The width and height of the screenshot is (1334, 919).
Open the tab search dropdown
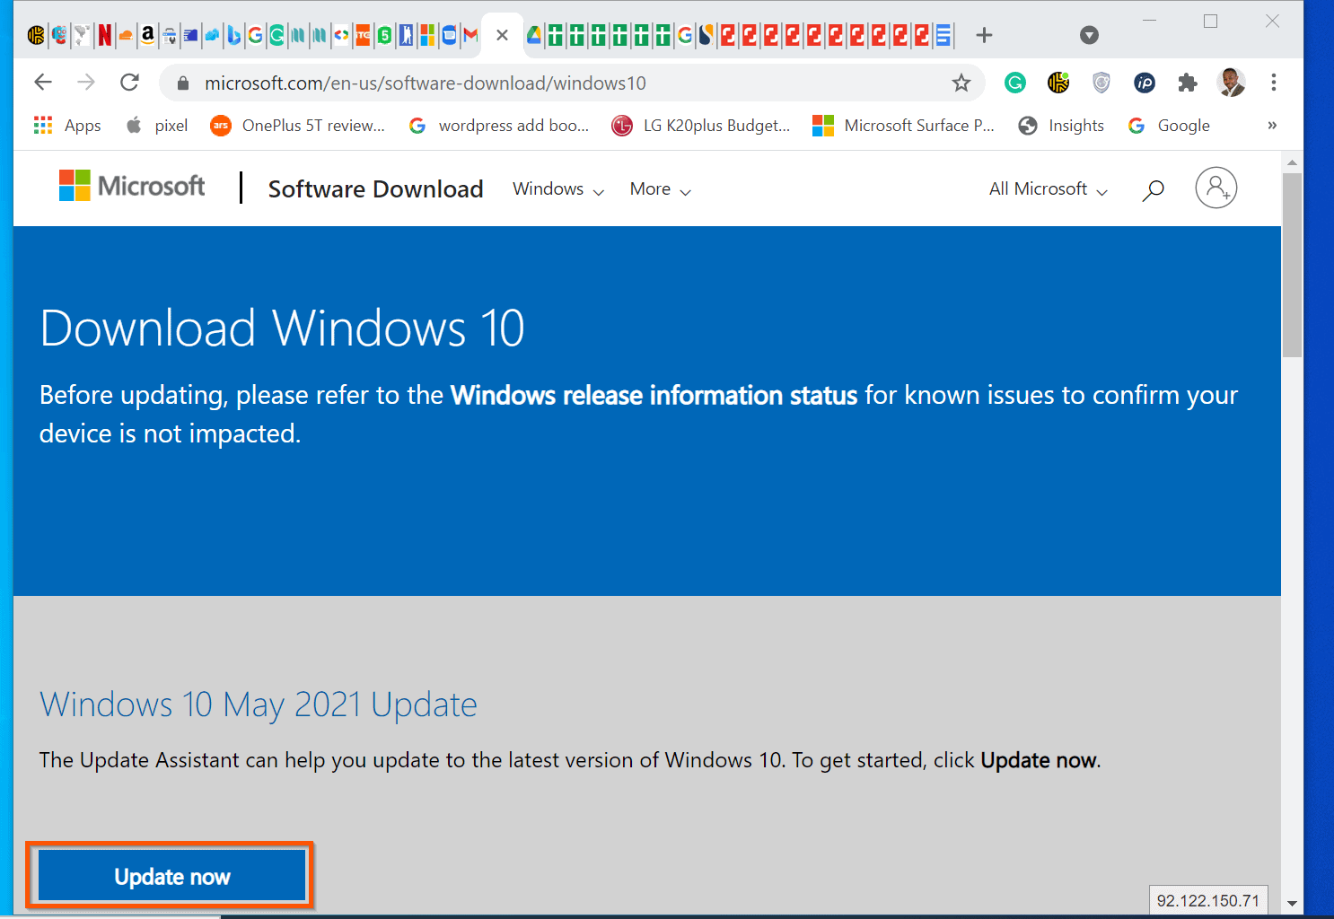tap(1089, 35)
